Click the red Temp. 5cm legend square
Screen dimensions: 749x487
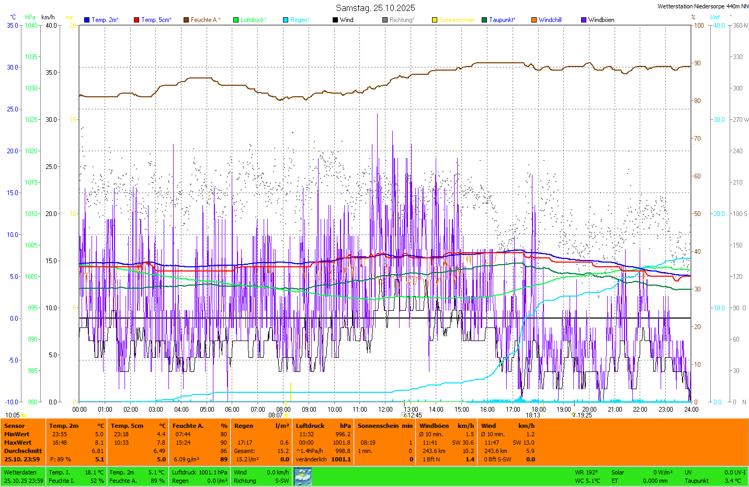pyautogui.click(x=137, y=20)
